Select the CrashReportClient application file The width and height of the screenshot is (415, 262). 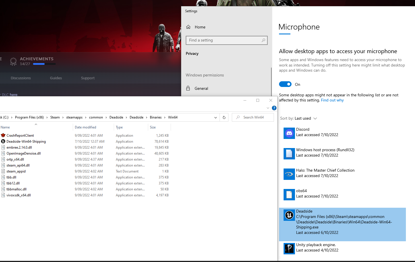point(20,136)
